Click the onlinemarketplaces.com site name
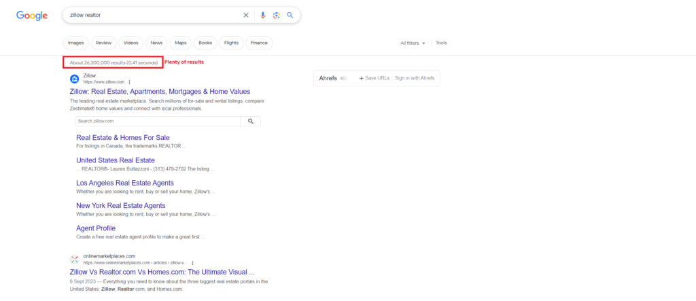This screenshot has height=301, width=696. tap(109, 256)
